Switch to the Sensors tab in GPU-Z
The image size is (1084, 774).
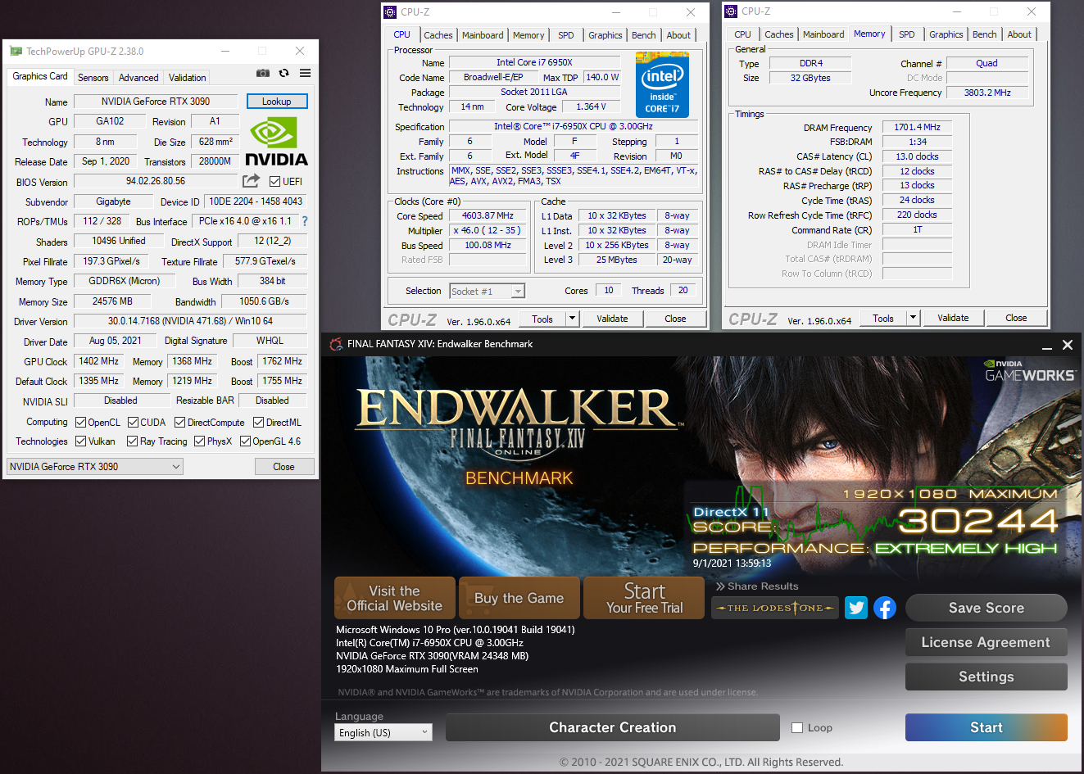93,78
